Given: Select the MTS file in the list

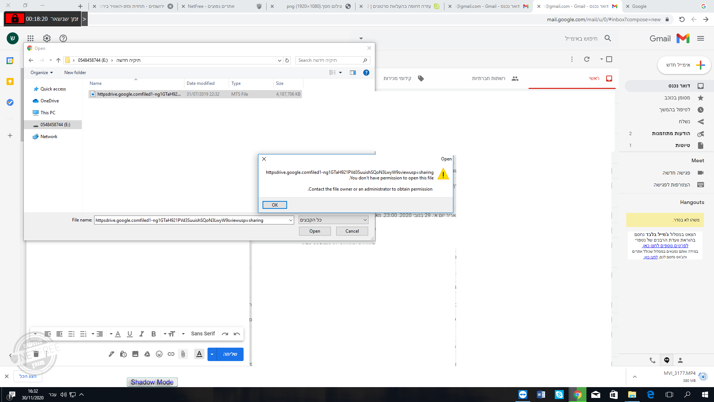Looking at the screenshot, I should coord(139,94).
